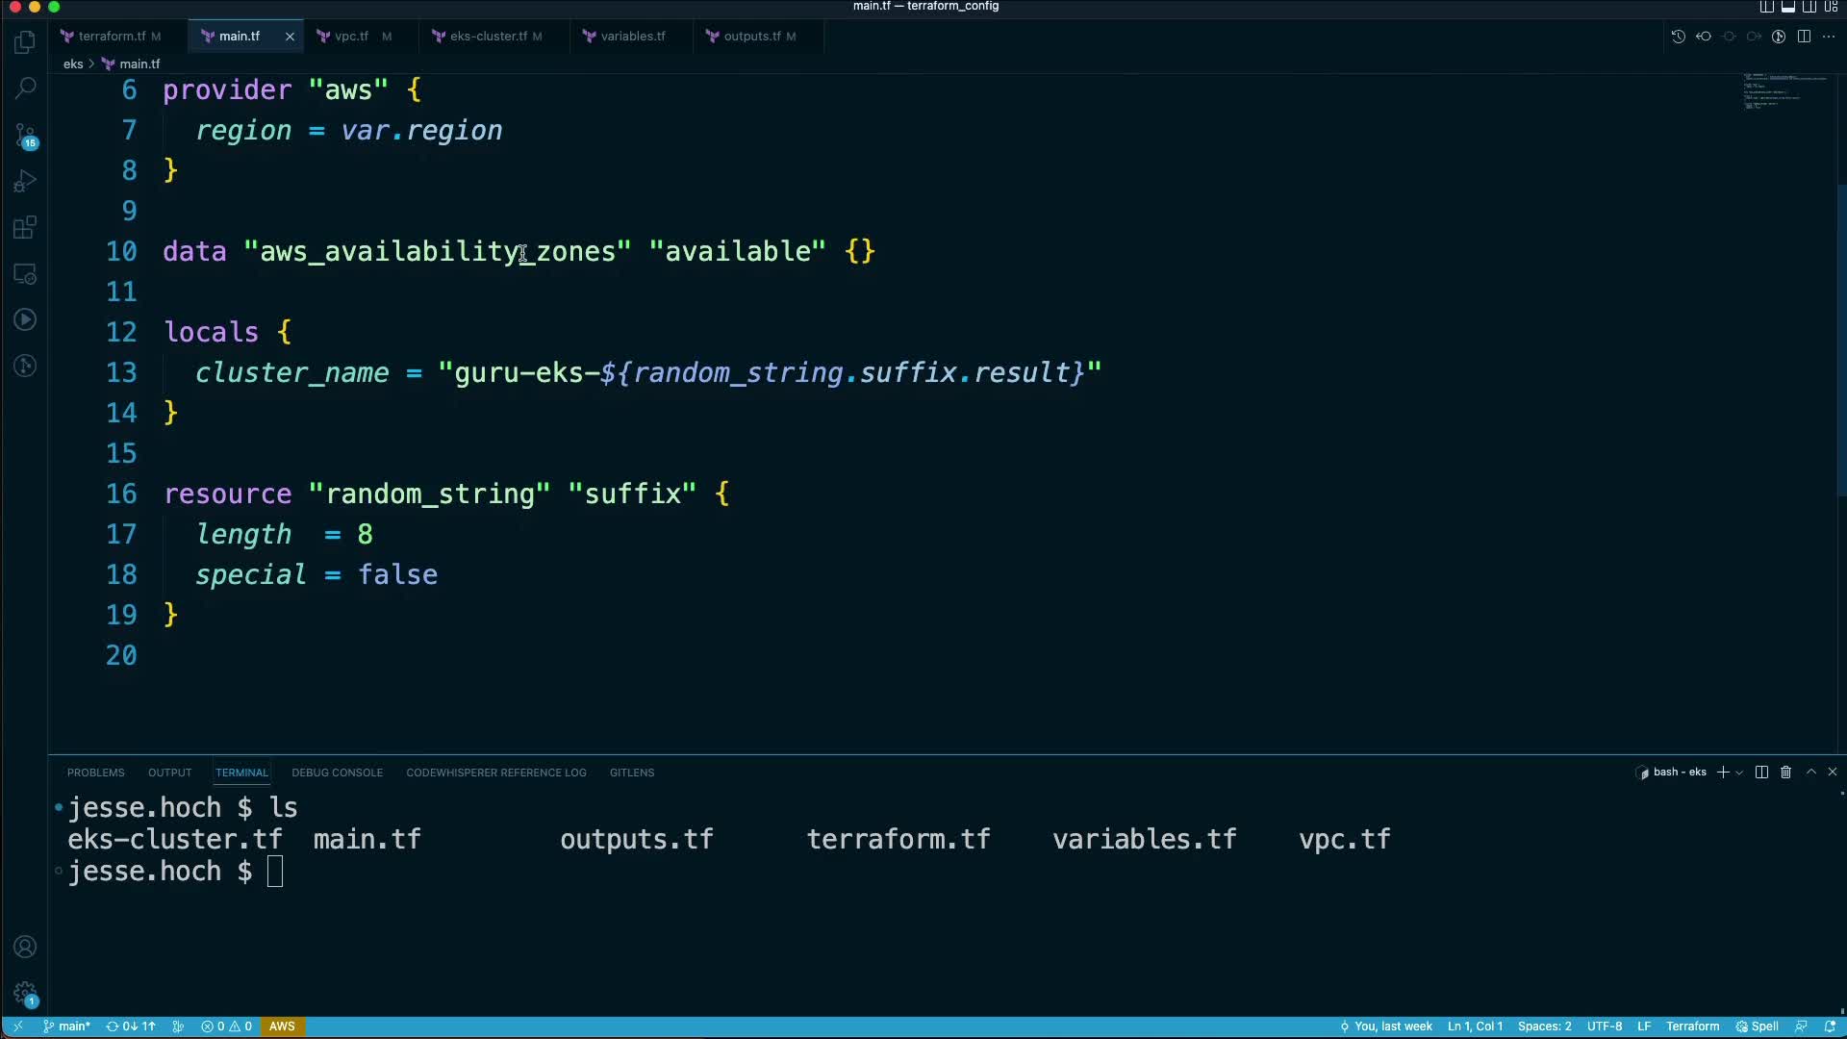The image size is (1847, 1039).
Task: Switch to the Problems panel tab
Action: point(95,773)
